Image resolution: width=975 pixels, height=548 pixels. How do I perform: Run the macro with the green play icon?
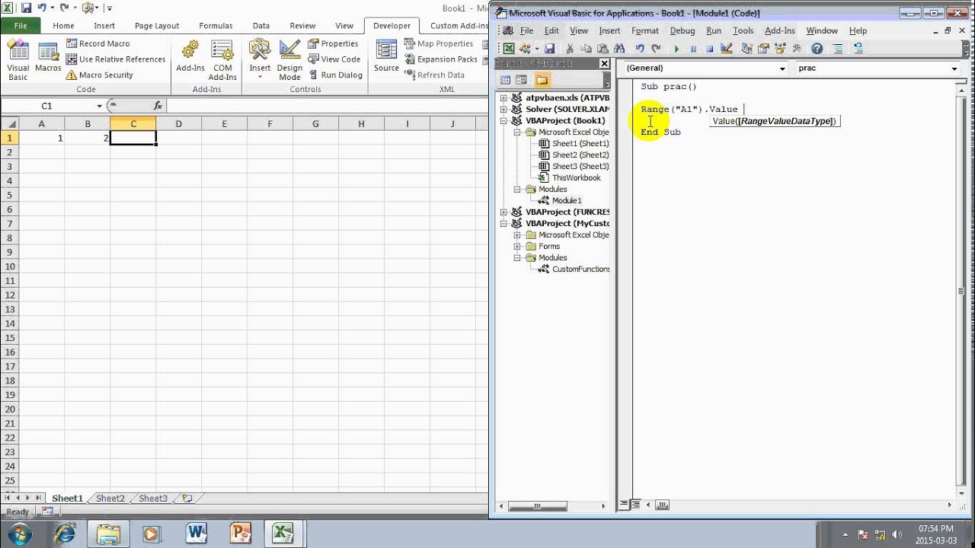(676, 49)
